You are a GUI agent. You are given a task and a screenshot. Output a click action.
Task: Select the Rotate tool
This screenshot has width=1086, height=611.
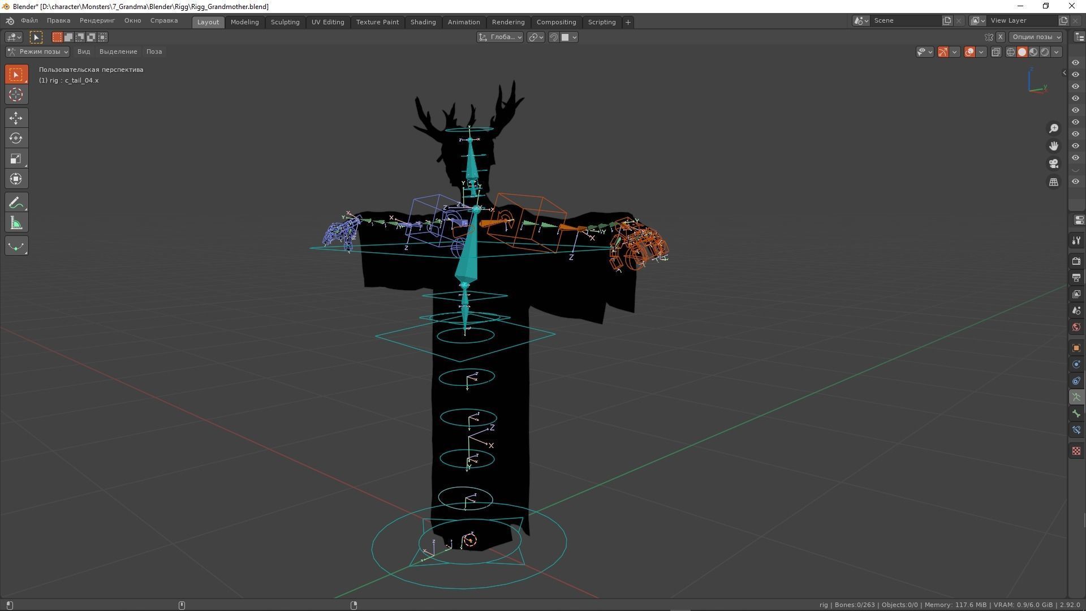point(16,138)
